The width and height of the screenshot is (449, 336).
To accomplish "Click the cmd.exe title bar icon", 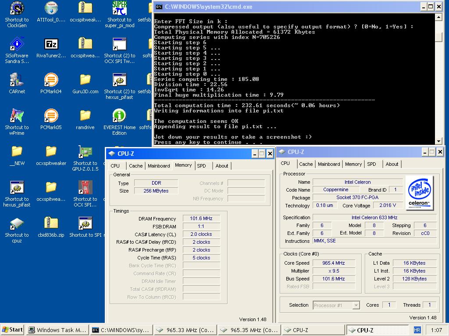I will [159, 7].
